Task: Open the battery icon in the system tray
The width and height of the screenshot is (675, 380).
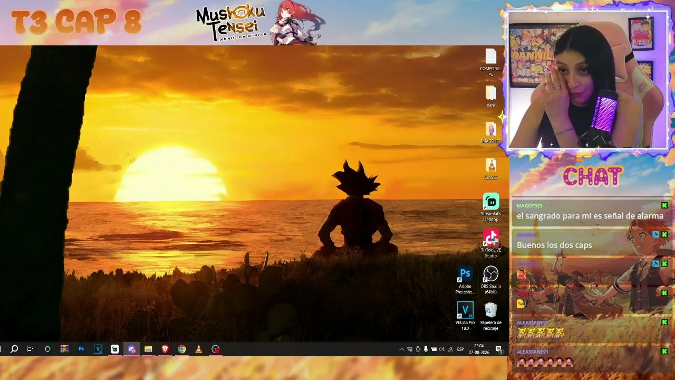Action: (434, 349)
